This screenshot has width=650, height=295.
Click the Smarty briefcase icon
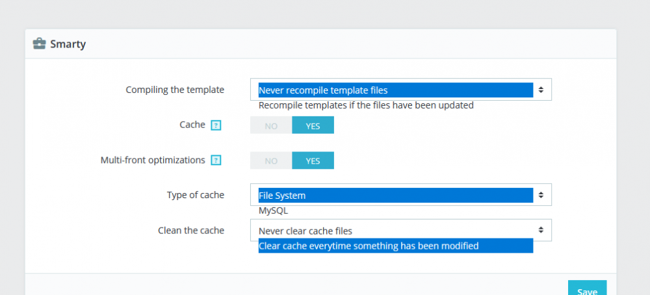(x=39, y=44)
